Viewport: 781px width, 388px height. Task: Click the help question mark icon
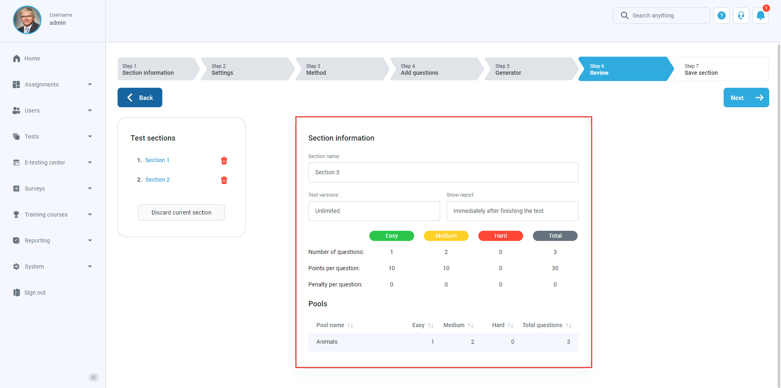click(x=721, y=16)
